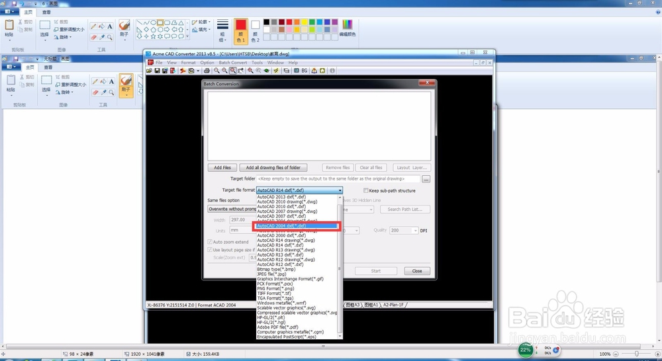Click the Paint zoom slider at 100%
This screenshot has height=361, width=662.
point(636,354)
